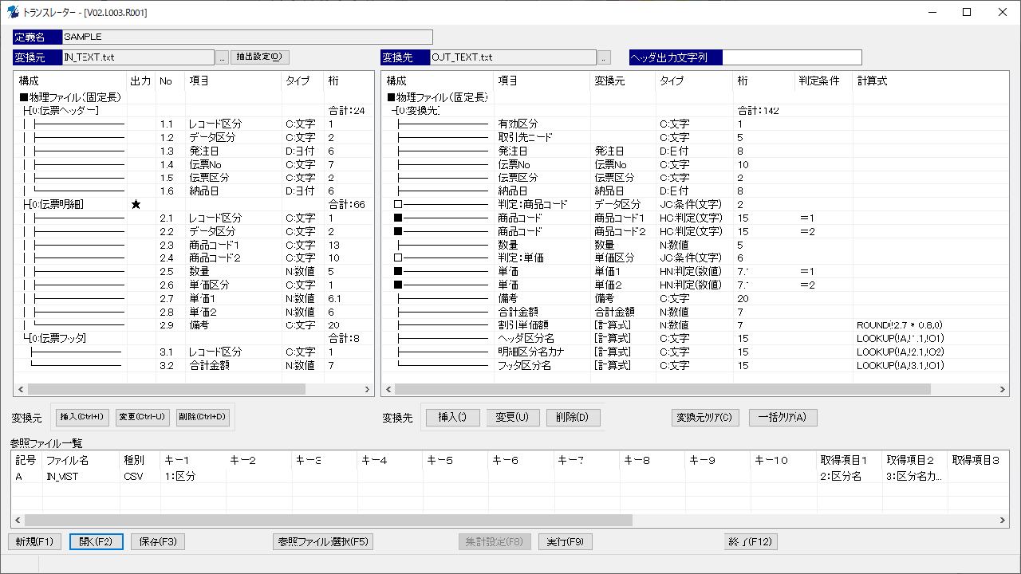
Task: Click left scroll arrow of destination list
Action: tap(388, 389)
